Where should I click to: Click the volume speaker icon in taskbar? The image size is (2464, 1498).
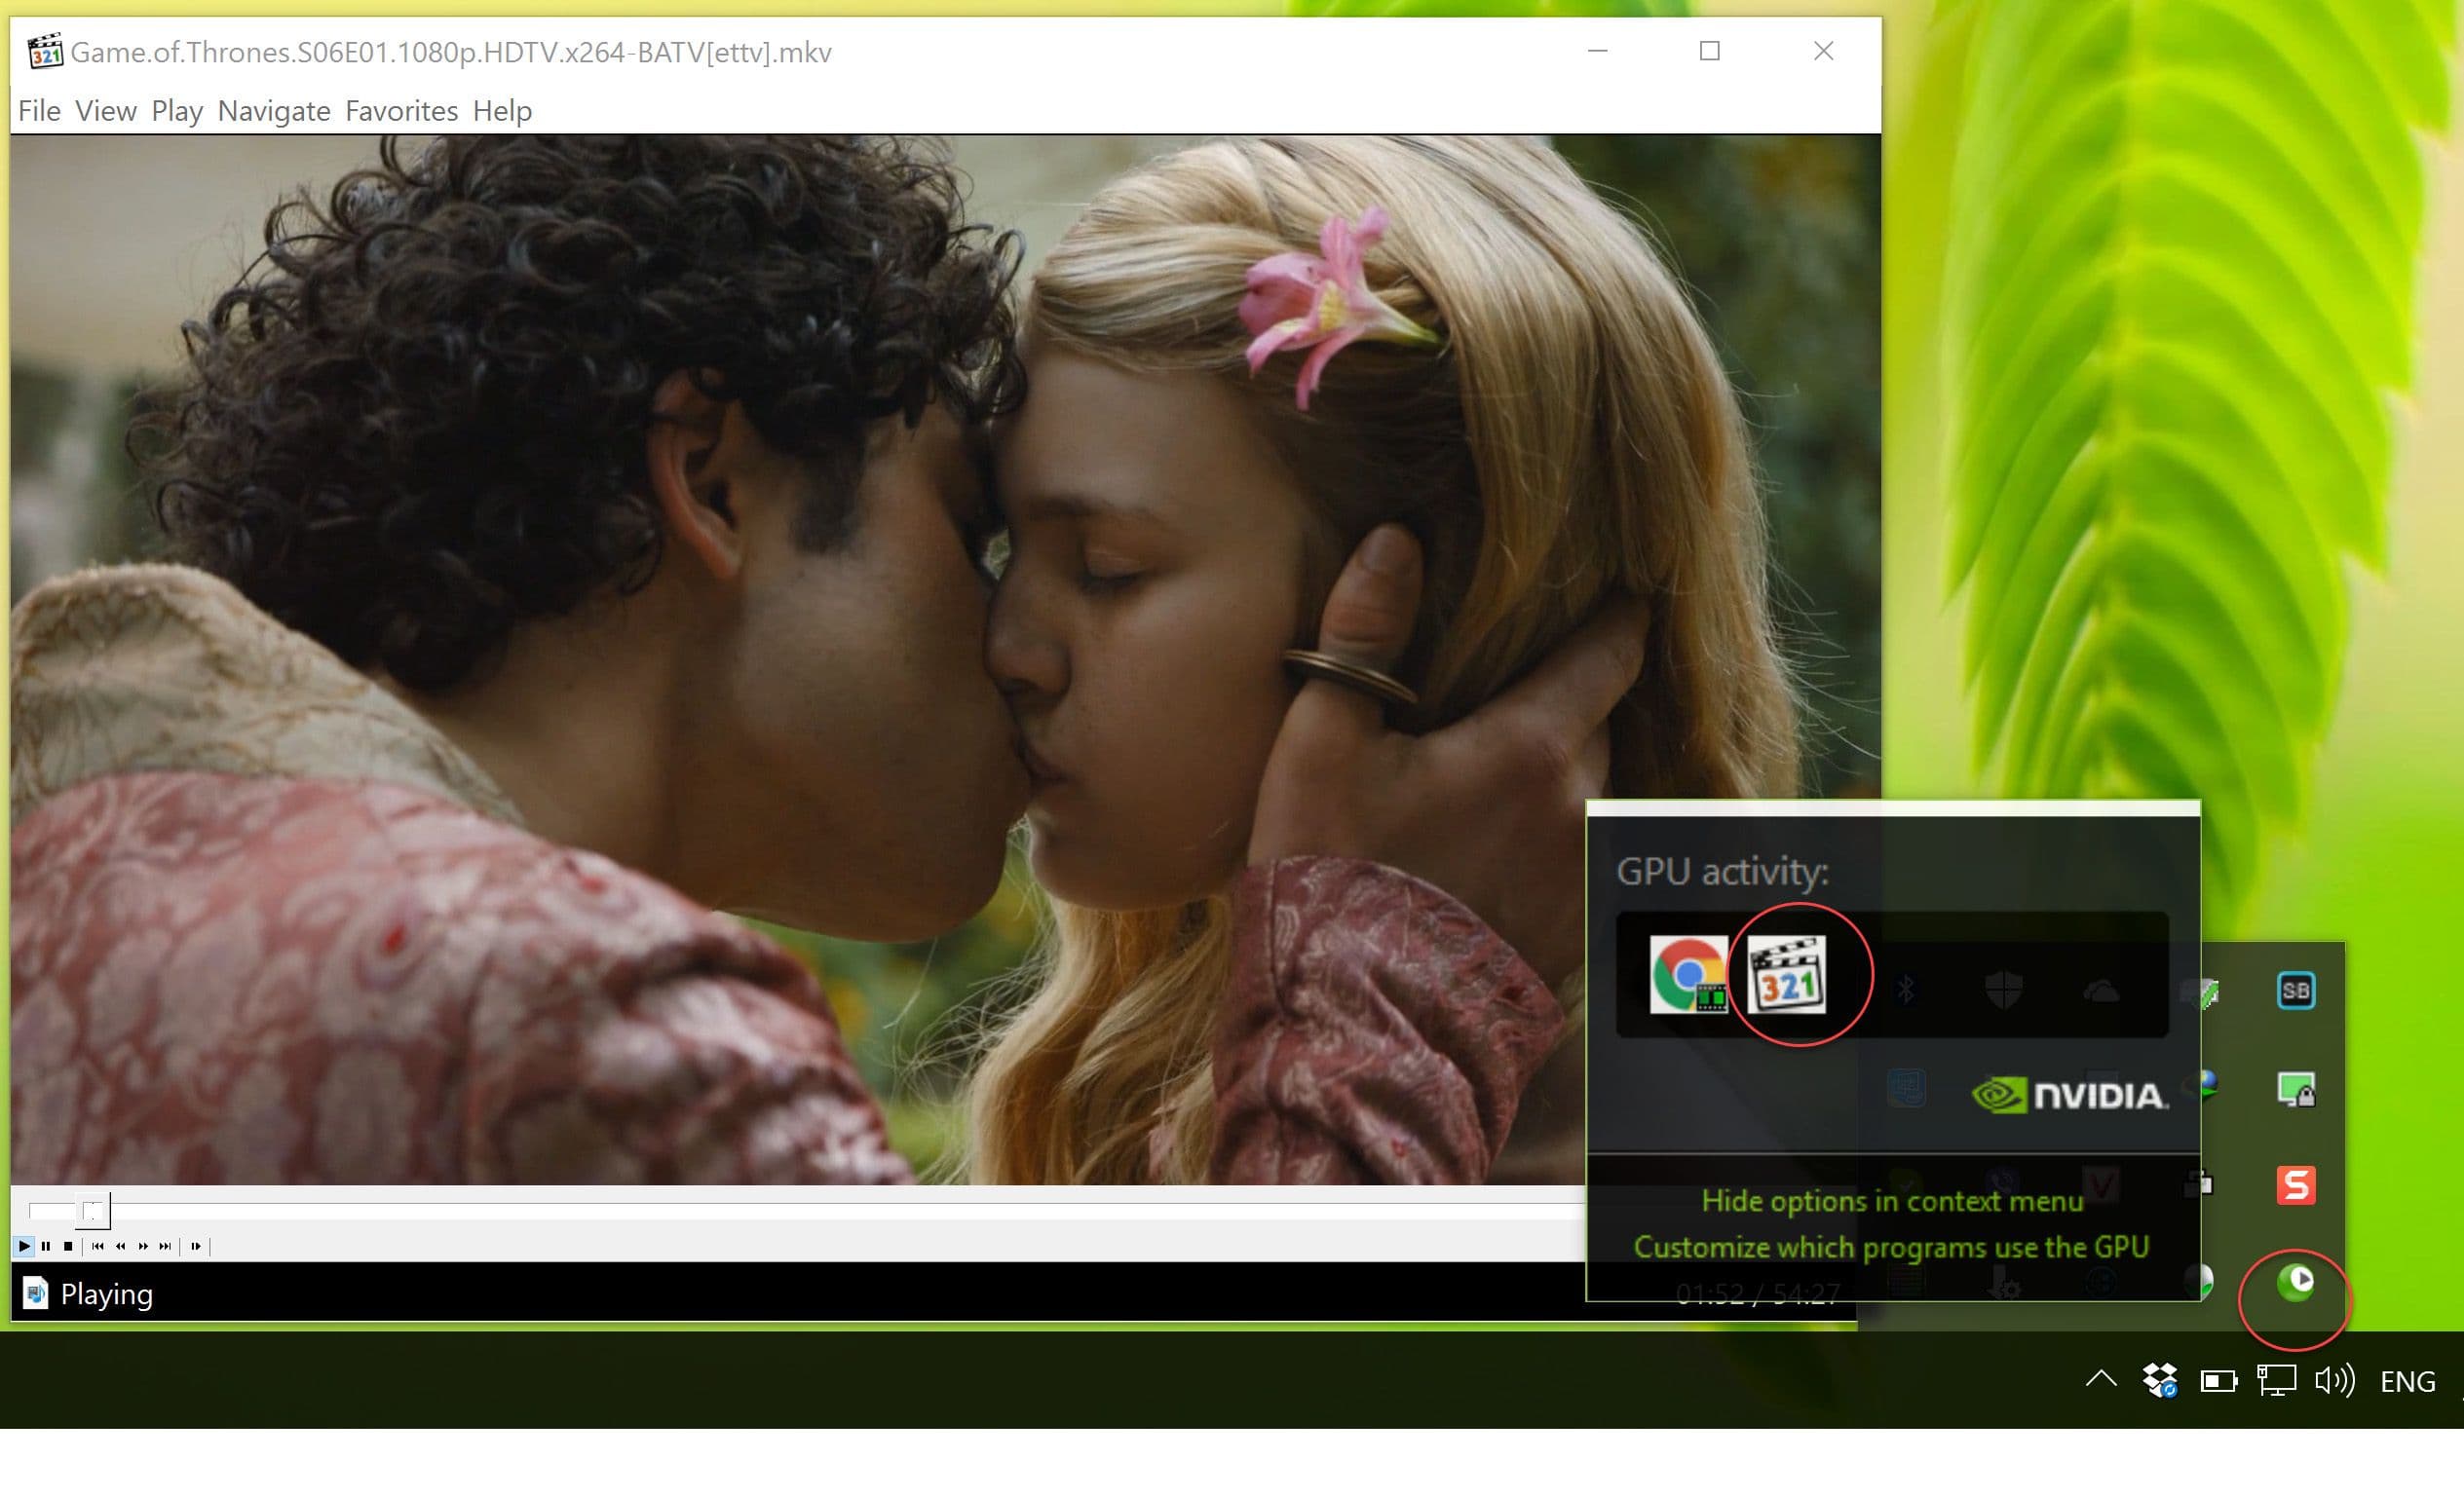(x=2335, y=1381)
